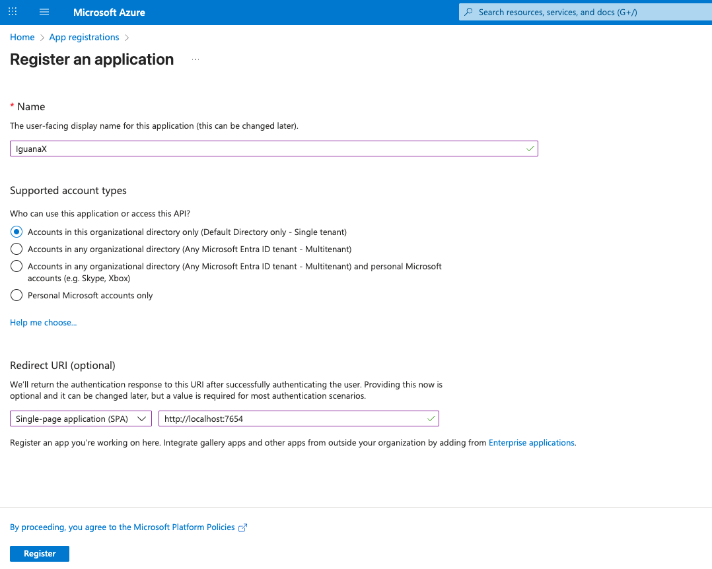This screenshot has width=712, height=569.
Task: Open the Microsoft Platform Policies link
Action: (x=122, y=527)
